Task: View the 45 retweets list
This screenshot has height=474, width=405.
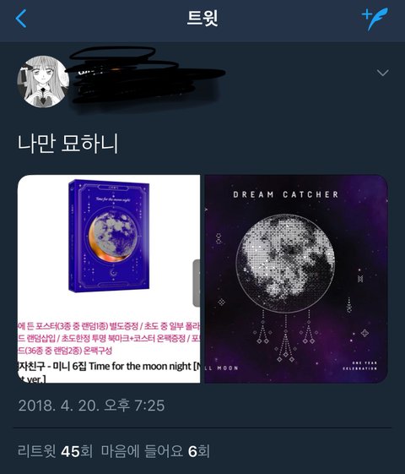Action: coord(55,451)
